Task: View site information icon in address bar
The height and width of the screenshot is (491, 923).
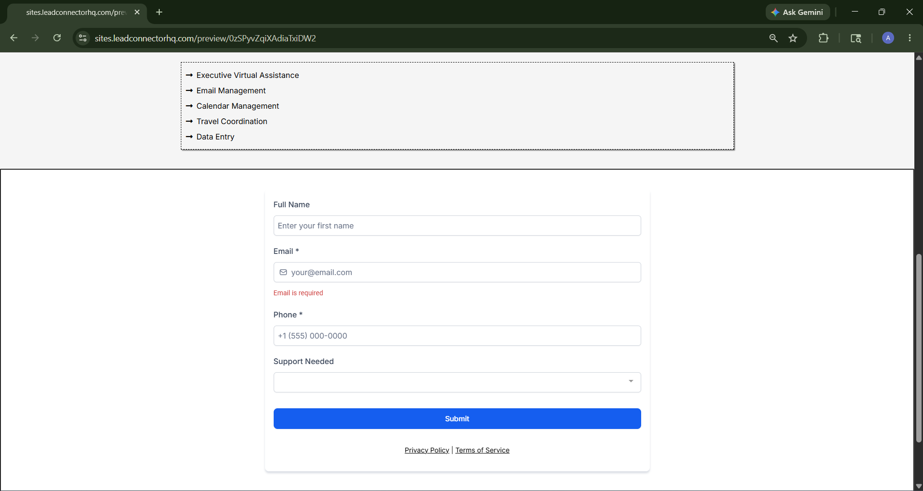Action: [x=83, y=38]
